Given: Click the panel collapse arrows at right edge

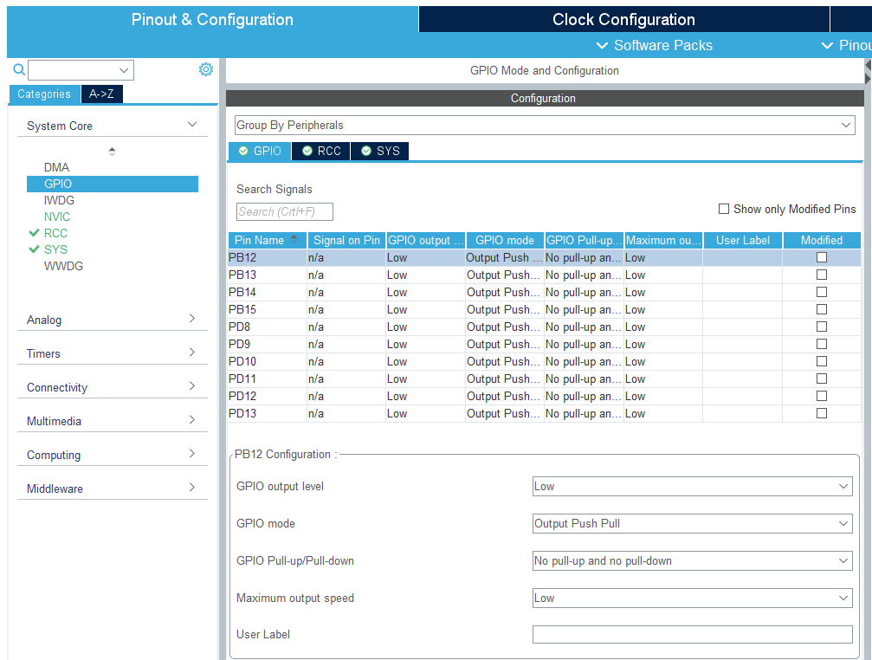Looking at the screenshot, I should [869, 72].
